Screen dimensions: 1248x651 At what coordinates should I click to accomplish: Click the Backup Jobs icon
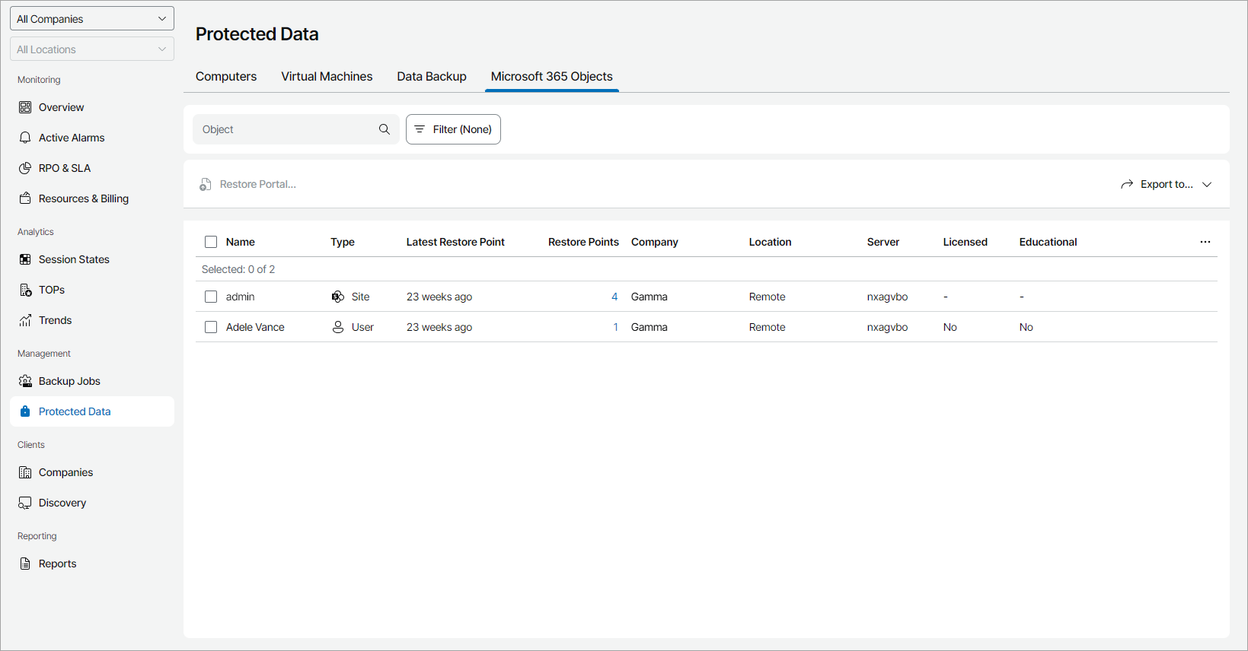point(25,381)
